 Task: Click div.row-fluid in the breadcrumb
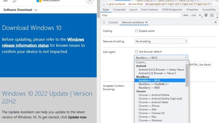click(x=136, y=4)
